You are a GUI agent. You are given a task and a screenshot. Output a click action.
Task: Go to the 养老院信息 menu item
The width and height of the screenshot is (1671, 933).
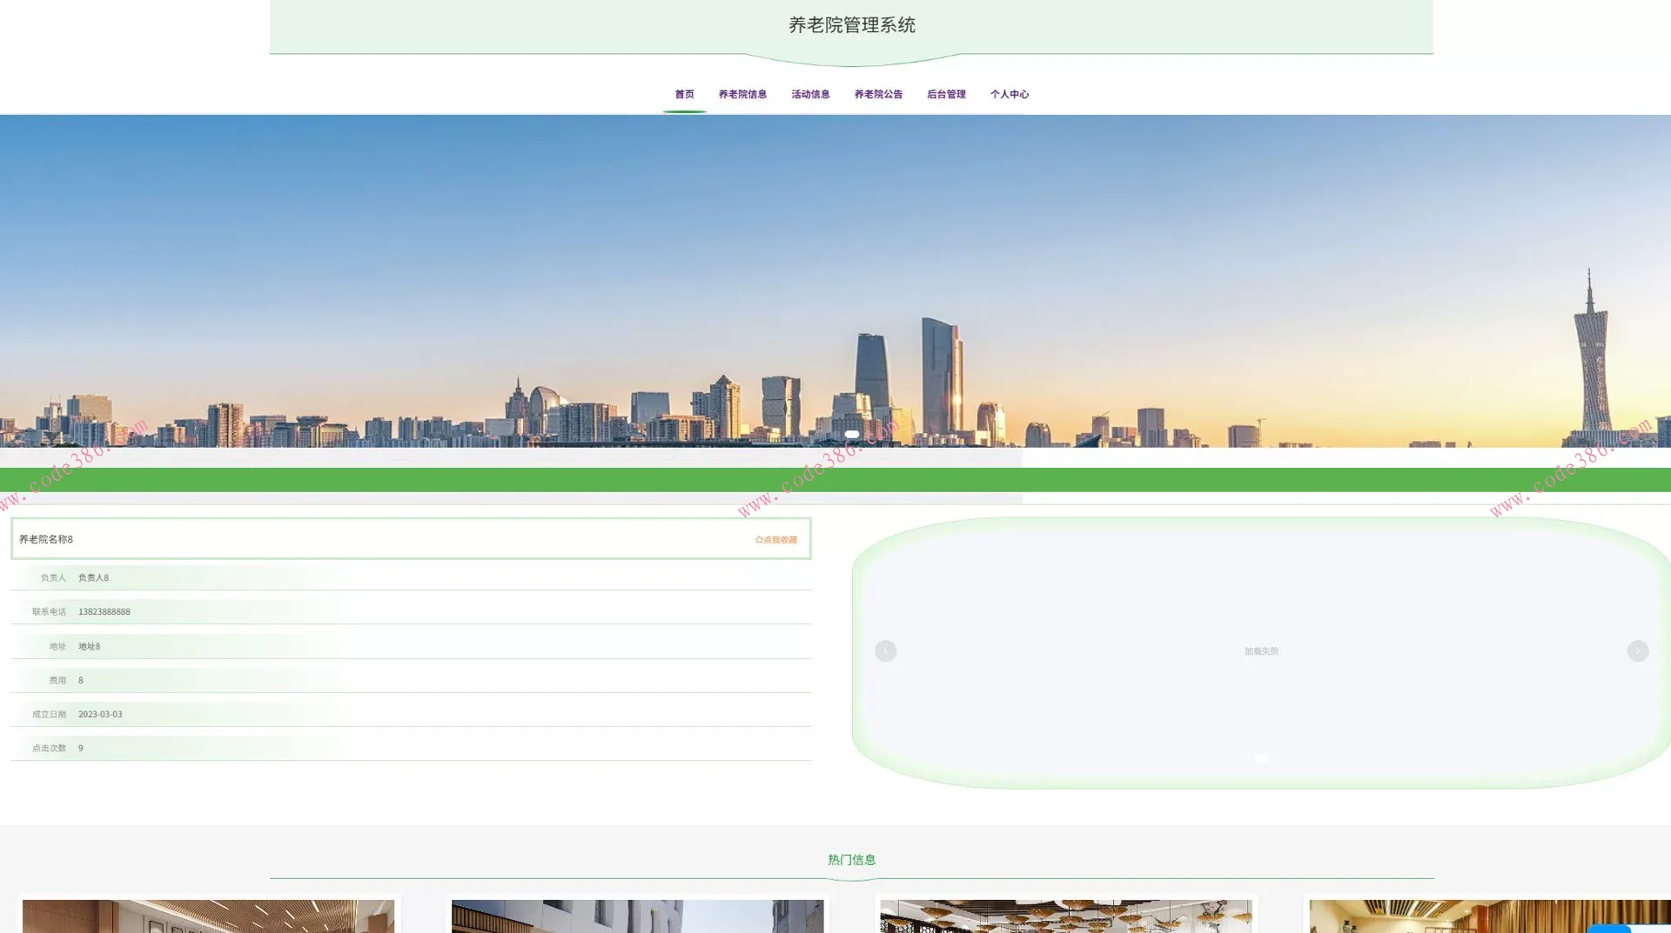(742, 94)
